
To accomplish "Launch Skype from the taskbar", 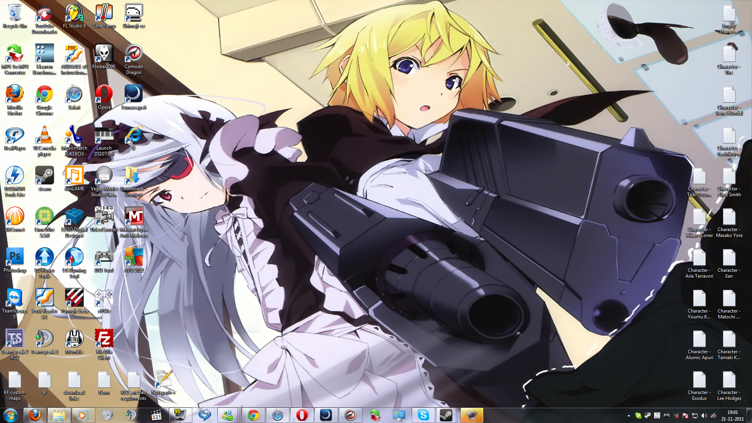I will [423, 415].
